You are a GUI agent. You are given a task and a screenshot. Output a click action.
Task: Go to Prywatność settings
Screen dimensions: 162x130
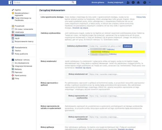point(19,26)
